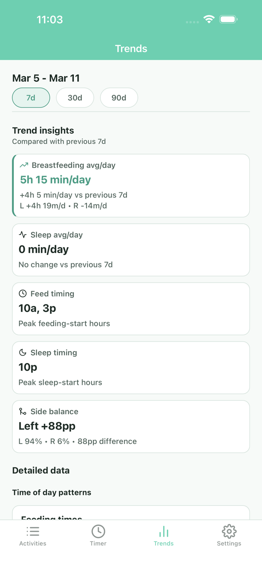Tap the Wi-Fi status bar icon

point(209,19)
